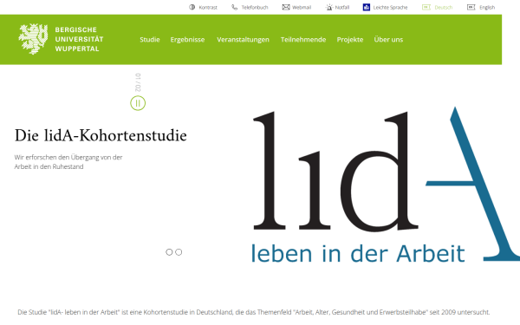Open the Über uns menu
The width and height of the screenshot is (520, 325).
[x=388, y=40]
